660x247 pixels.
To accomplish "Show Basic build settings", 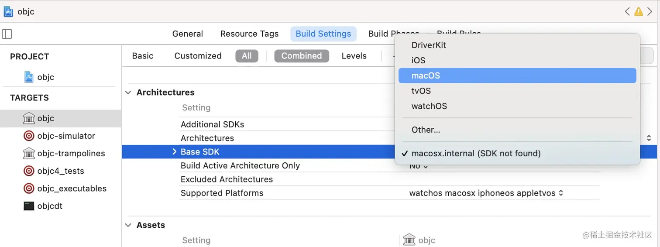I will (x=143, y=56).
